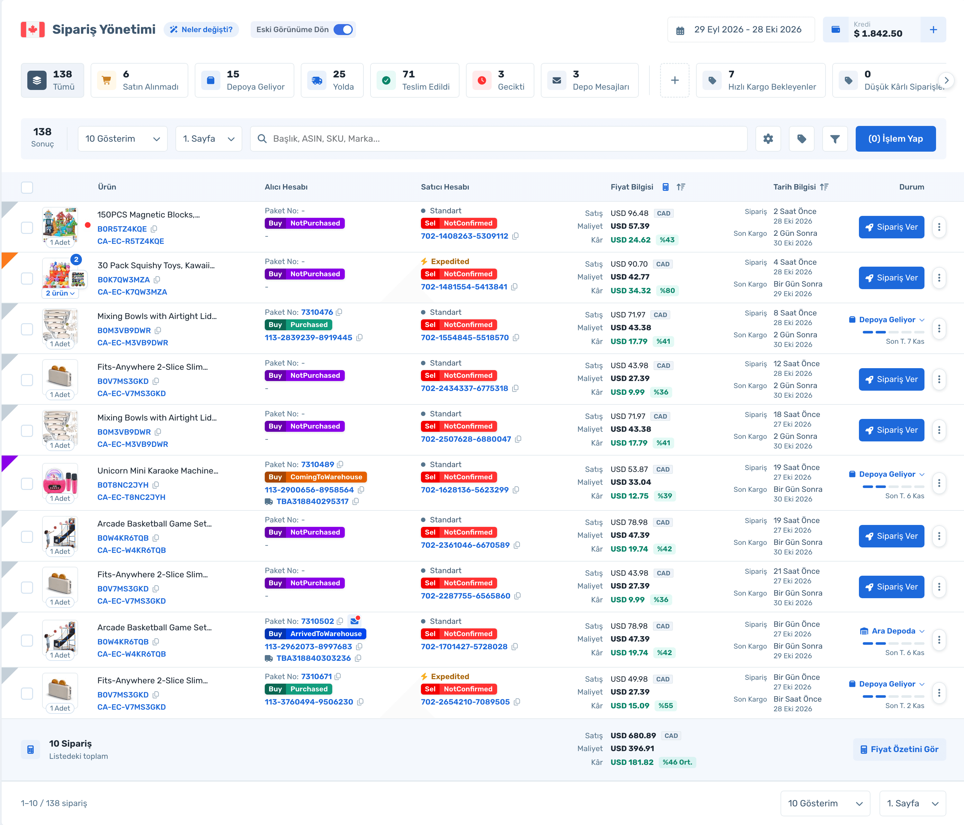This screenshot has width=964, height=825.
Task: Copy ASIN B0R5TZ4KQE with copy icon
Action: (x=154, y=229)
